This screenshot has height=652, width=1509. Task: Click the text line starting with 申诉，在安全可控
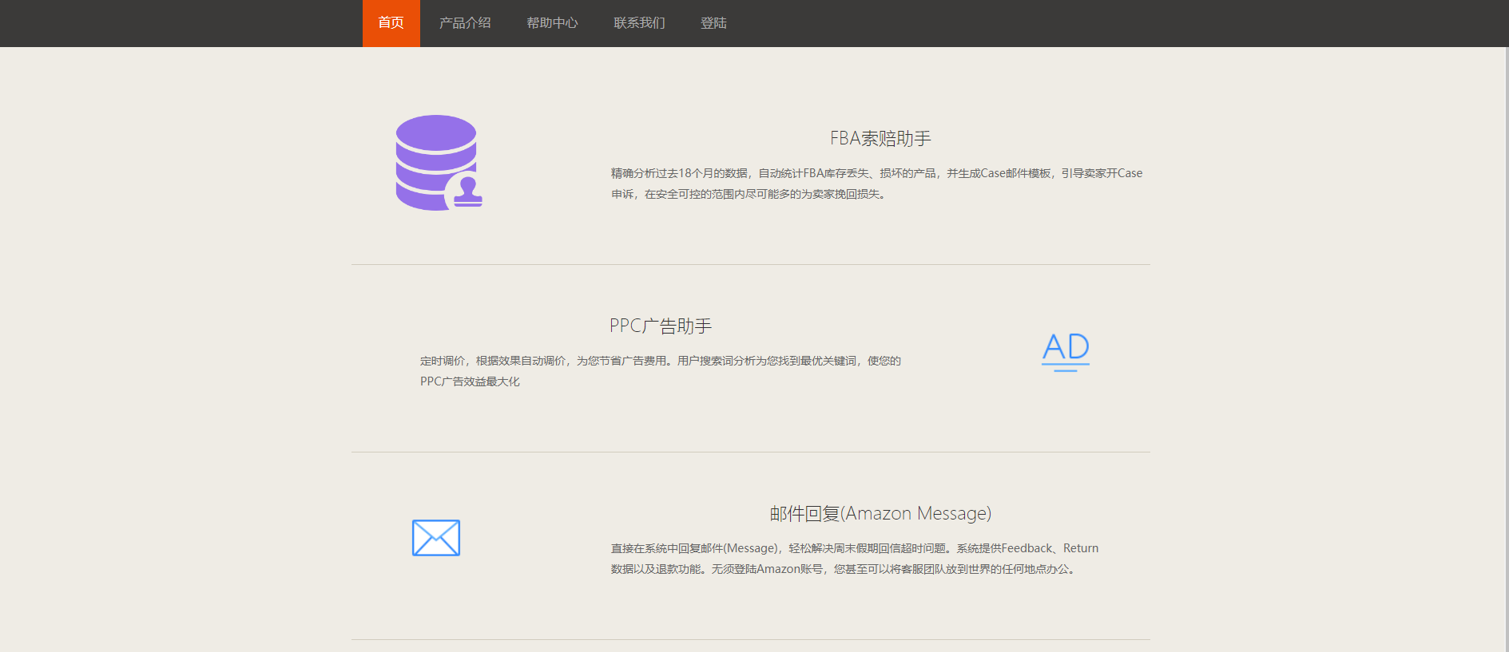pos(750,194)
